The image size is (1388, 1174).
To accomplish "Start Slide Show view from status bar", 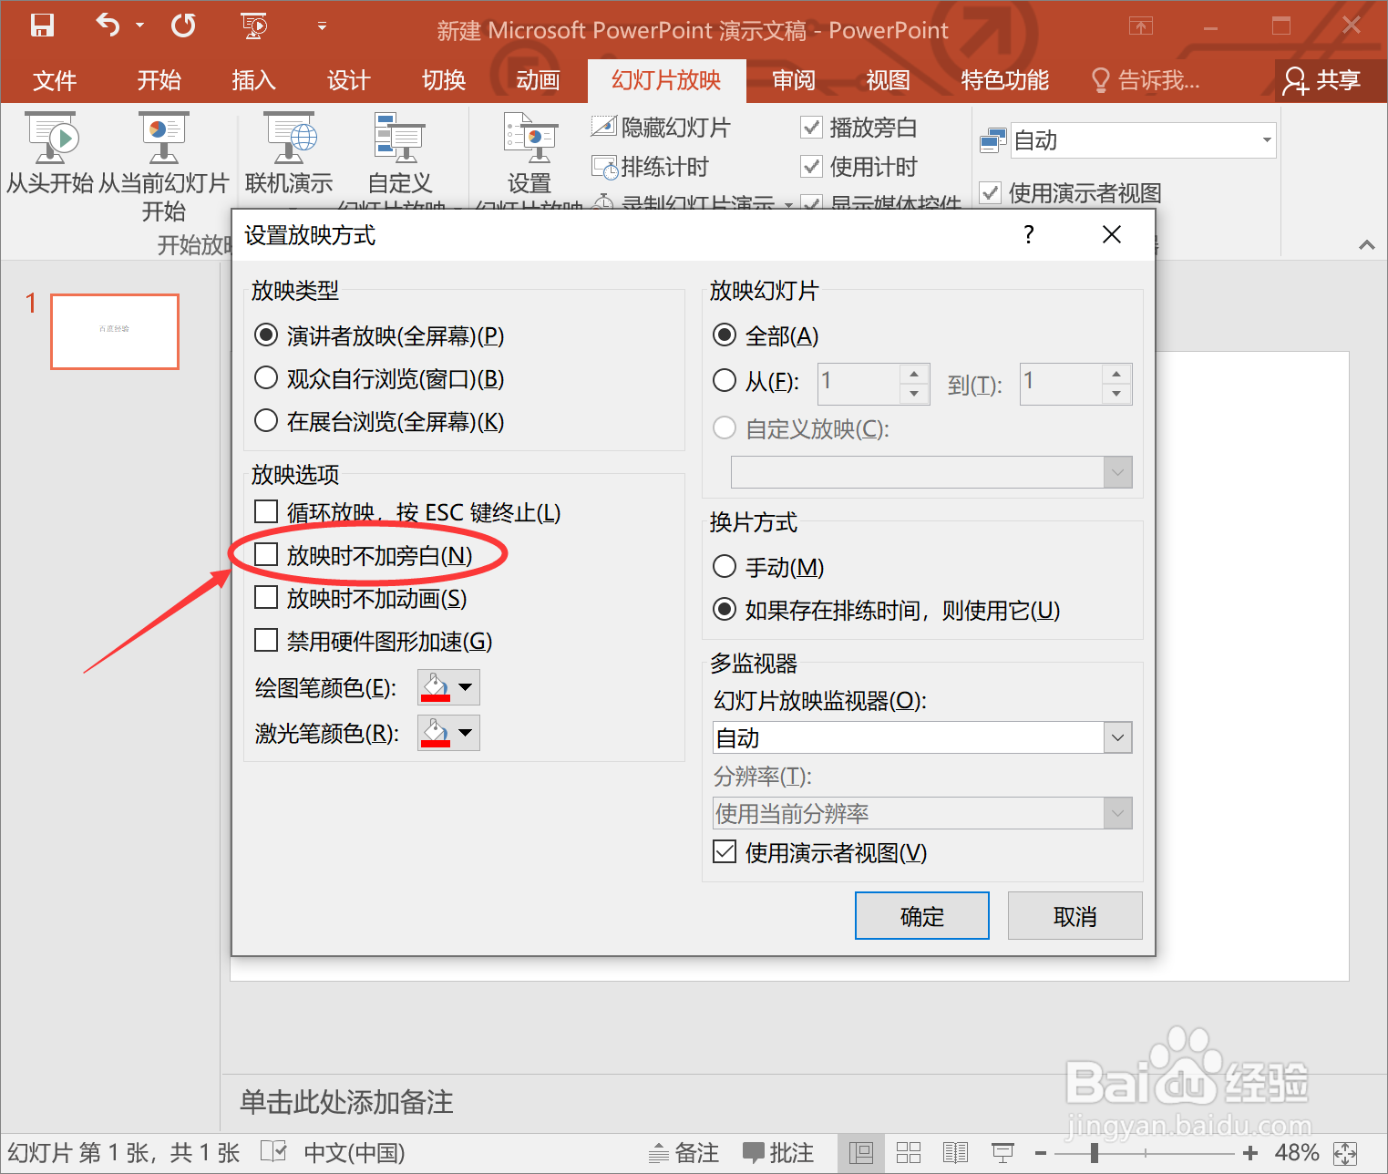I will click(1002, 1153).
